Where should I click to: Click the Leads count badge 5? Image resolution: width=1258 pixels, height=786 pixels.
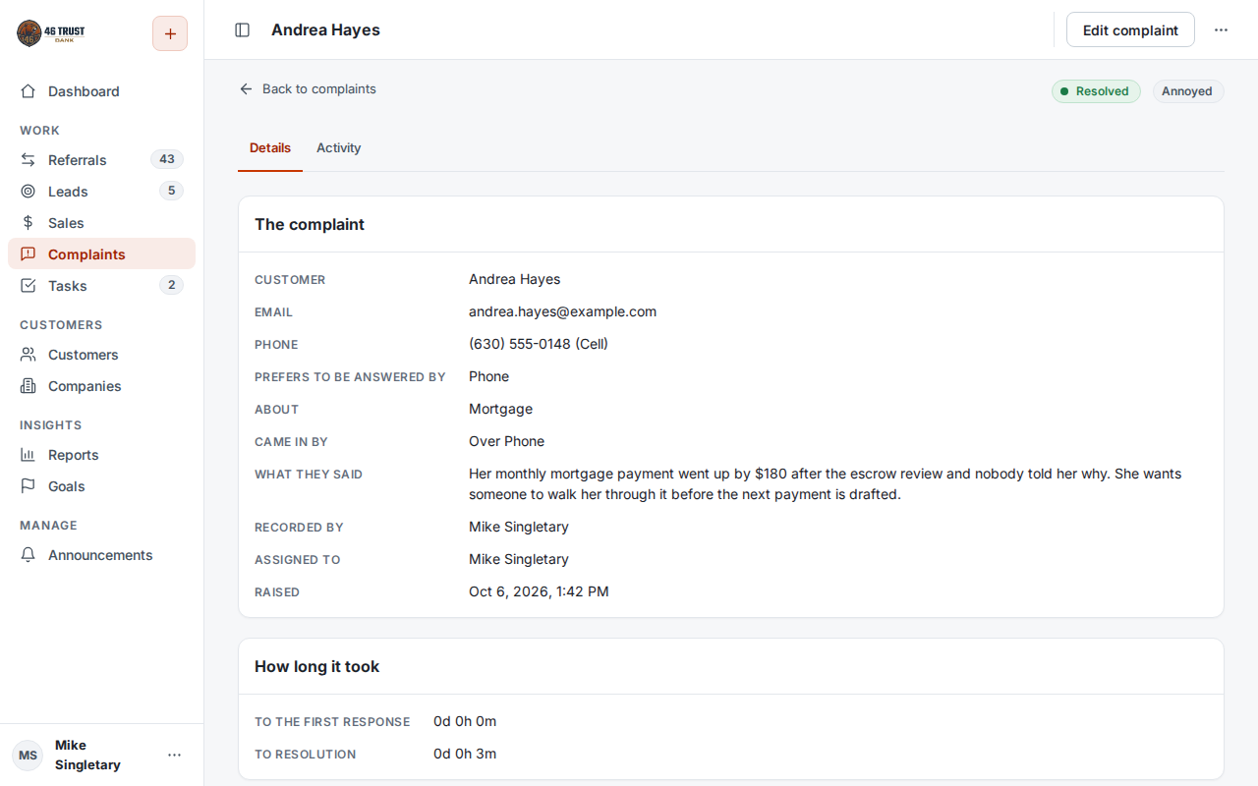(171, 191)
